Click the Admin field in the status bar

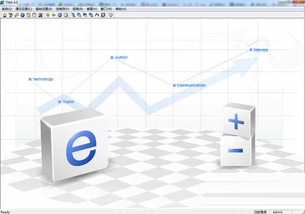(278, 211)
